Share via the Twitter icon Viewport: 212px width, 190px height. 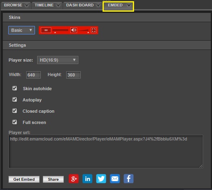click(101, 179)
